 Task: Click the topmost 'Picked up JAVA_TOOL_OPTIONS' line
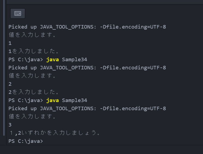[x=87, y=27]
